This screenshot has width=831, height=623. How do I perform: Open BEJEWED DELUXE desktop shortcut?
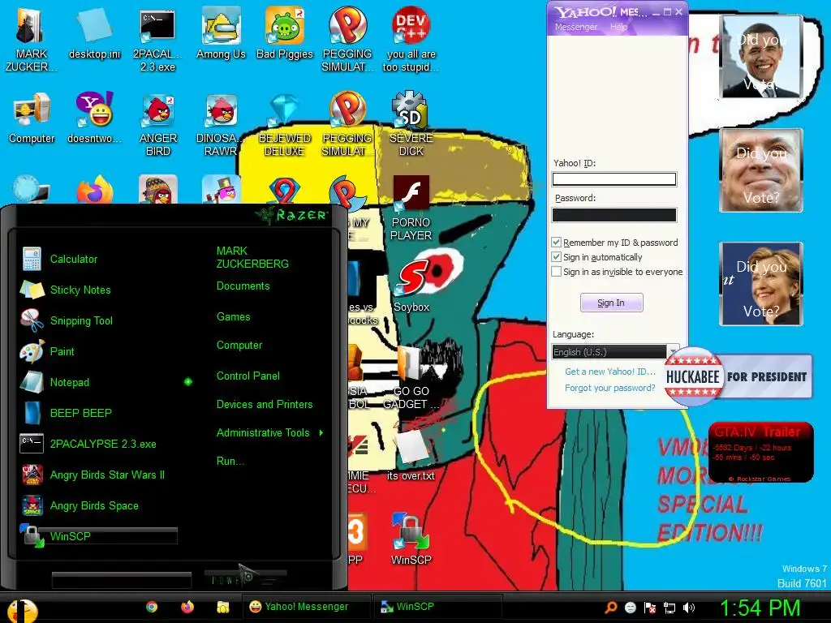point(285,124)
